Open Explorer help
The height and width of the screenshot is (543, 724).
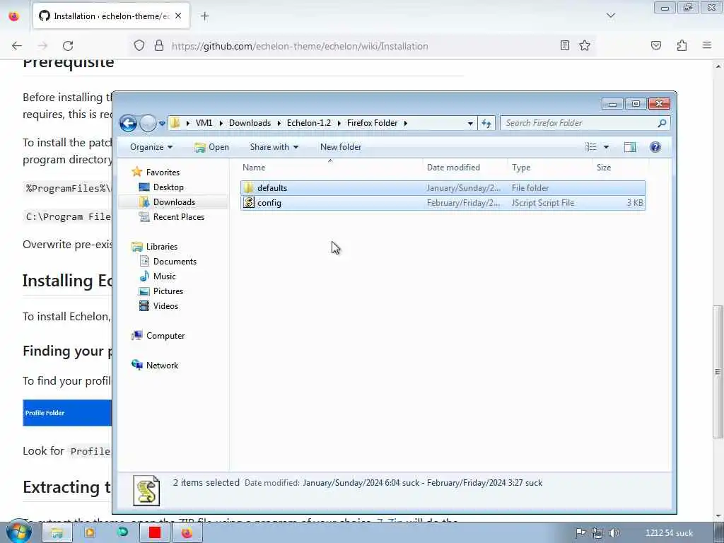tap(655, 147)
